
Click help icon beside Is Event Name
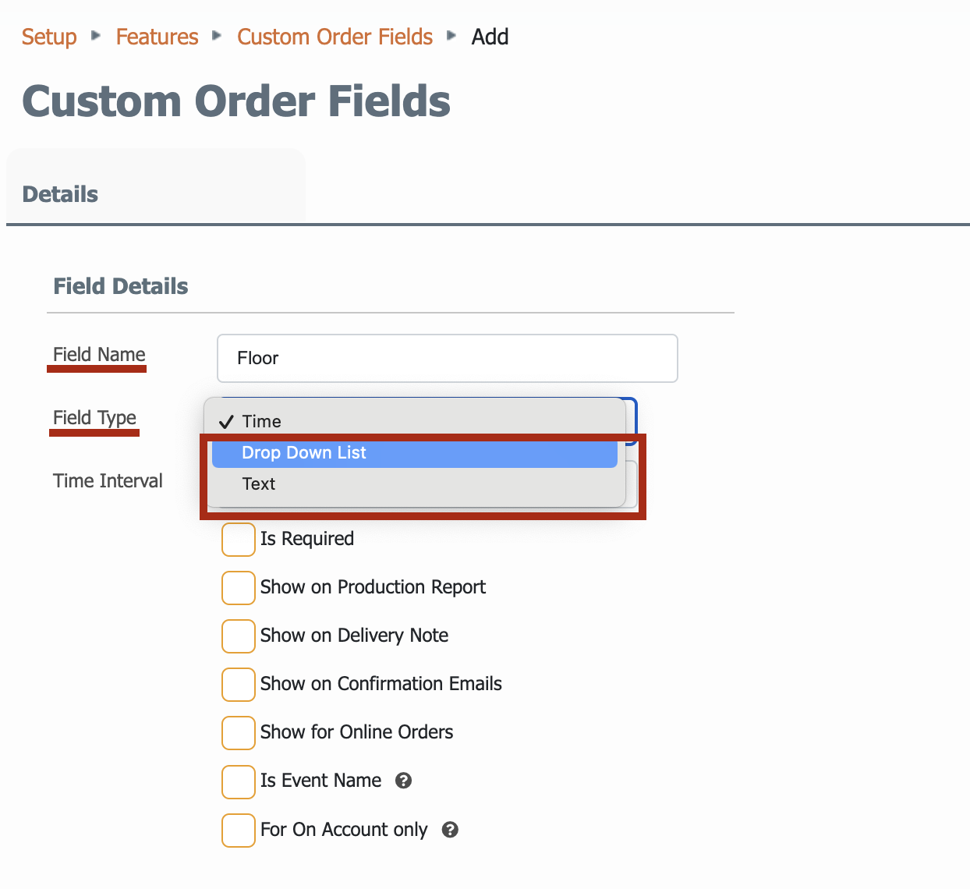pyautogui.click(x=403, y=781)
